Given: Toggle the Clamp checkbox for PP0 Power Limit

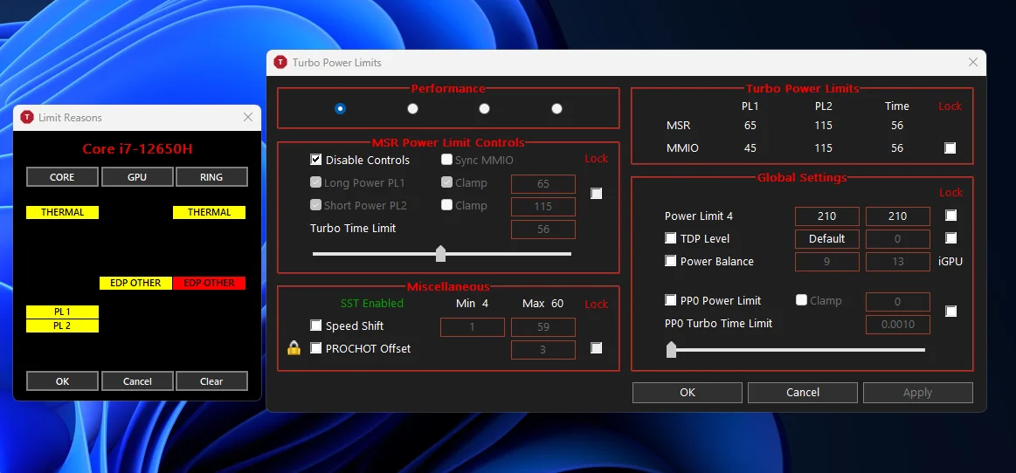Looking at the screenshot, I should coord(801,300).
